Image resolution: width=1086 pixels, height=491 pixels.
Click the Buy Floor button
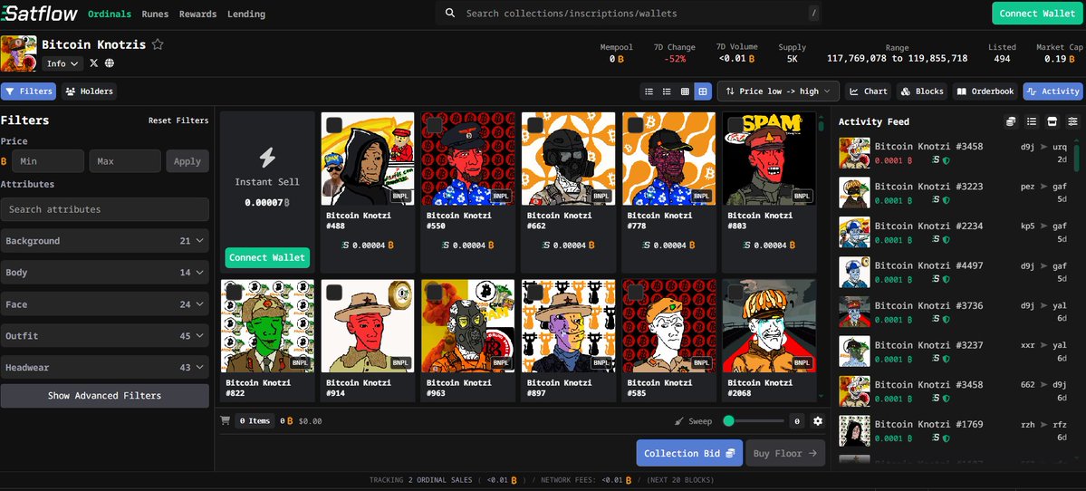tap(785, 453)
